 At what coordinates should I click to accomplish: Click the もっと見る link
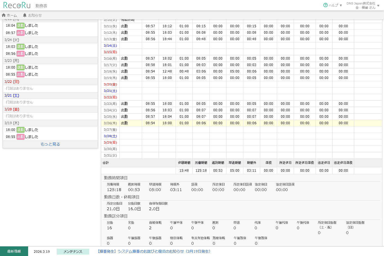(50, 144)
